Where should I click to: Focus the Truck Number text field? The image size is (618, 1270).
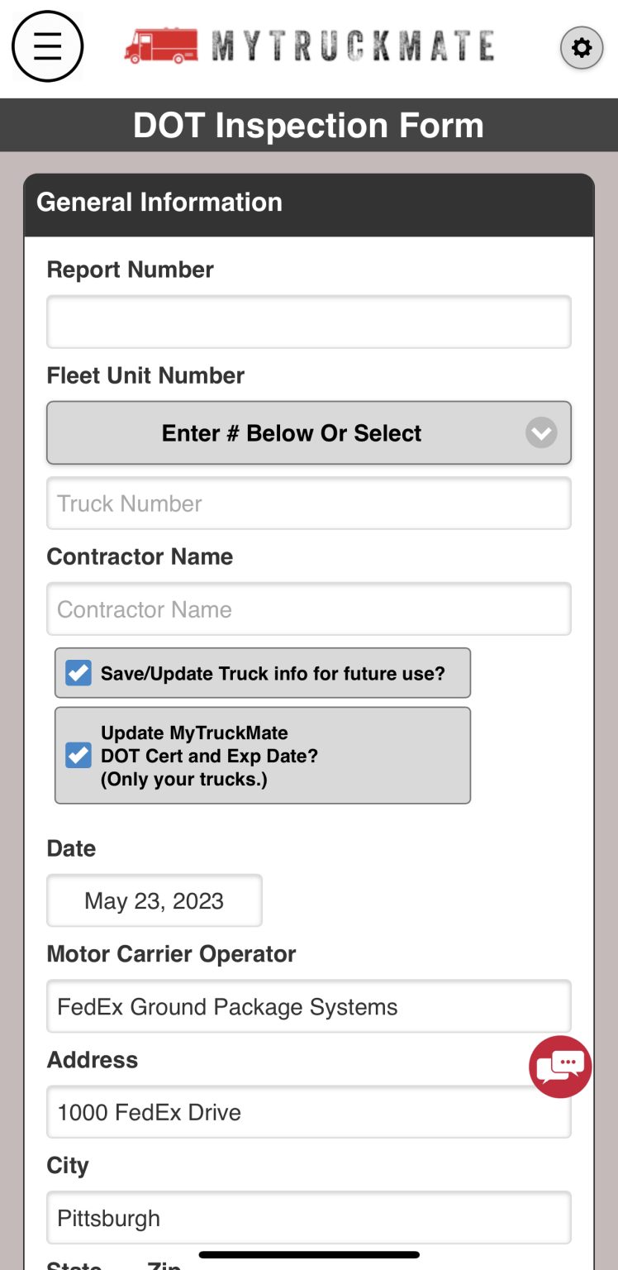pos(309,503)
